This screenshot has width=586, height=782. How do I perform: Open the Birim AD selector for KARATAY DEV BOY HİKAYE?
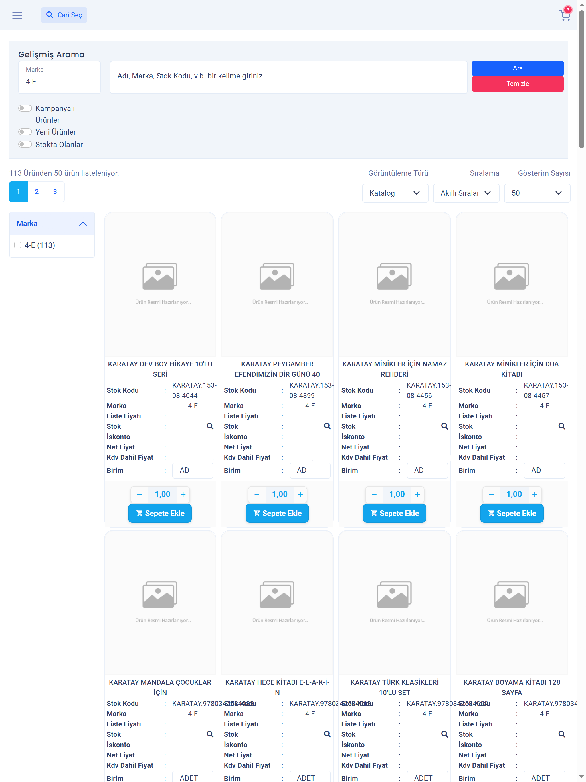[x=193, y=470]
